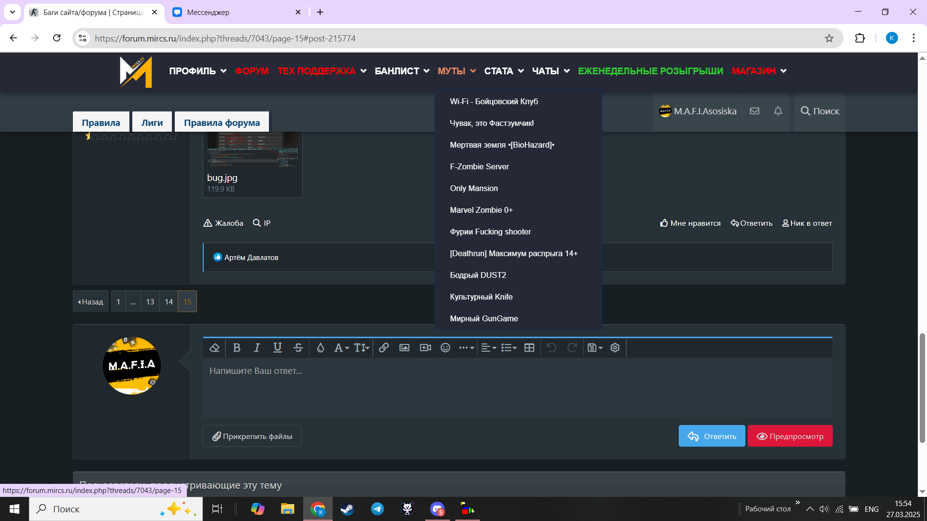This screenshot has width=927, height=521.
Task: Click the Прикрепить файлы button
Action: (252, 436)
